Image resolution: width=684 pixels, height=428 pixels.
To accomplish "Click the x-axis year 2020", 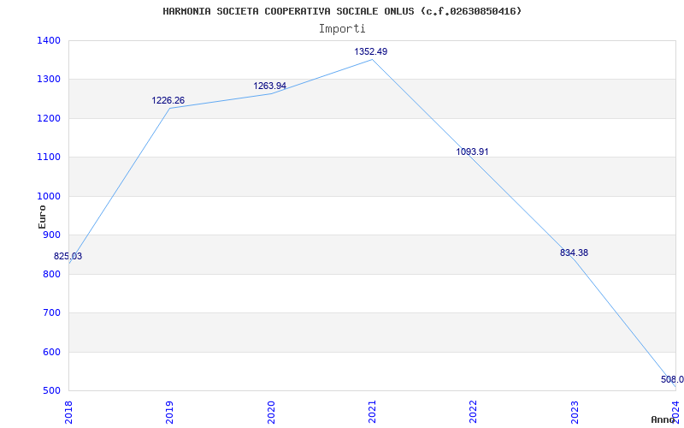I will pyautogui.click(x=271, y=413).
